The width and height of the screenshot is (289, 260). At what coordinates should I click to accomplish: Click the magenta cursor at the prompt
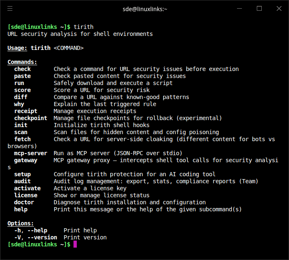pyautogui.click(x=75, y=244)
